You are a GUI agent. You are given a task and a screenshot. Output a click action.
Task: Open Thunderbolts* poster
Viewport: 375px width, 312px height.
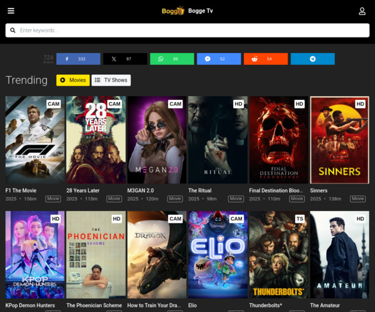[x=279, y=255]
